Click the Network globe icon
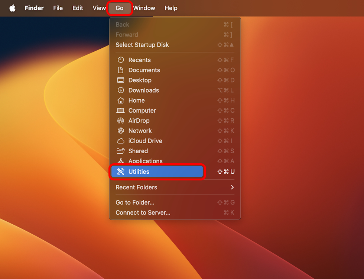The width and height of the screenshot is (364, 279). click(120, 131)
